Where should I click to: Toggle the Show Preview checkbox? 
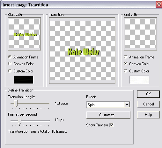pyautogui.click(x=111, y=125)
